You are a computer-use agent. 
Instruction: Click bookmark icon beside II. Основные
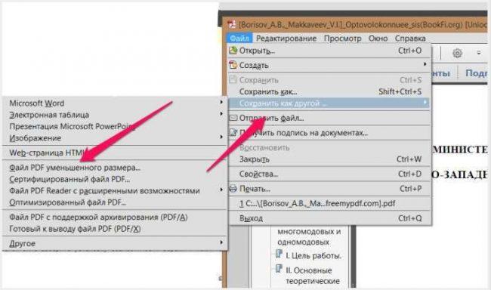(279, 269)
